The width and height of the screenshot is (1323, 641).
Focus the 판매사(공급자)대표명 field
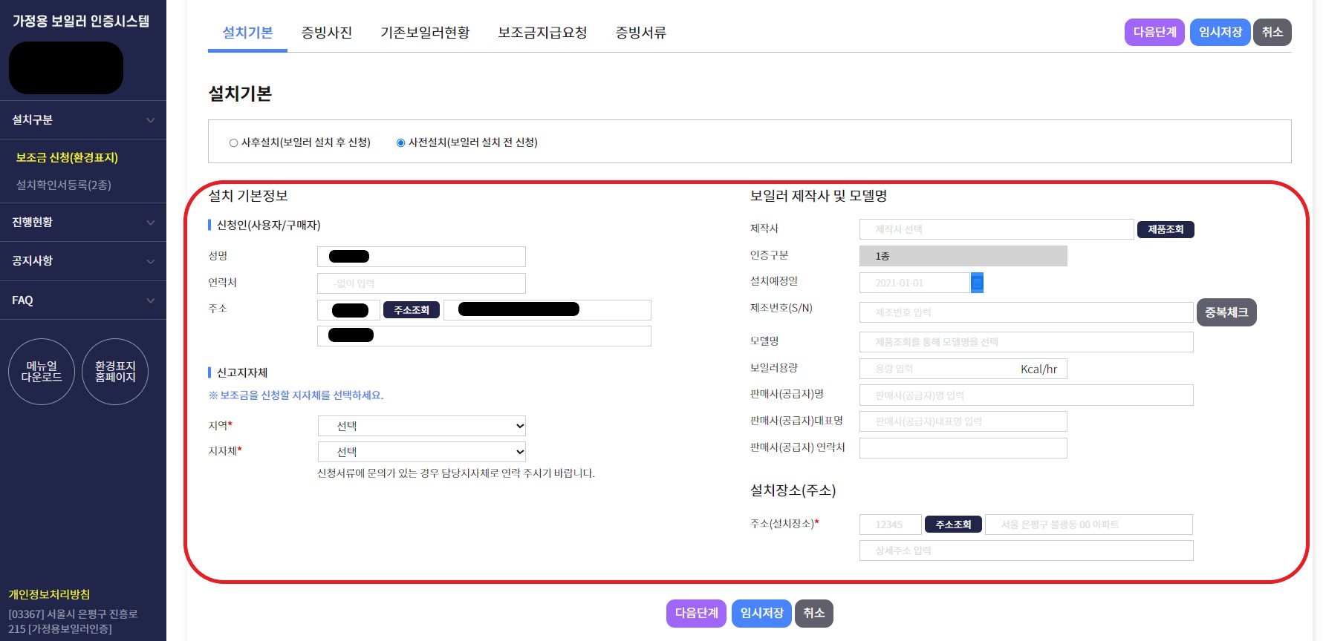[x=963, y=421]
